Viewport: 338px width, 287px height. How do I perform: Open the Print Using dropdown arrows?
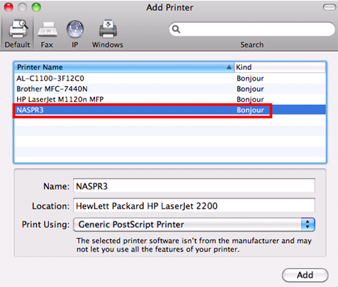(308, 225)
